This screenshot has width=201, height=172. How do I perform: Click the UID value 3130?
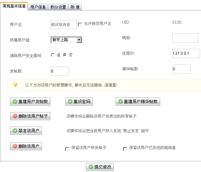click(x=177, y=22)
